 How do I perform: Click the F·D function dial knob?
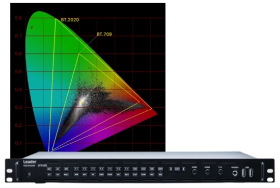click(220, 172)
